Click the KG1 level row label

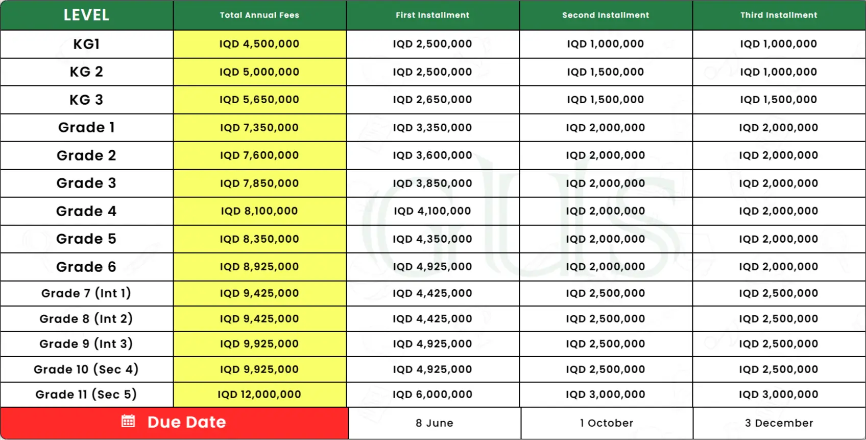(86, 44)
